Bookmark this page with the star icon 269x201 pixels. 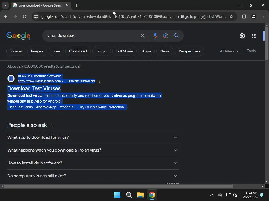tap(231, 16)
